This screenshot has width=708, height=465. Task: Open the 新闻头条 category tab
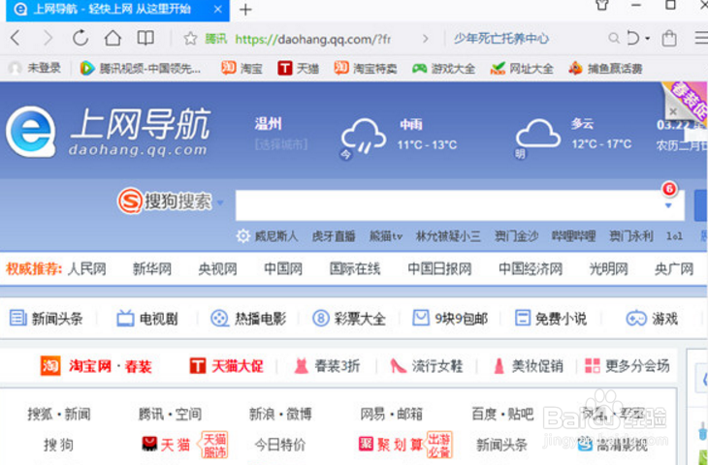coord(46,319)
